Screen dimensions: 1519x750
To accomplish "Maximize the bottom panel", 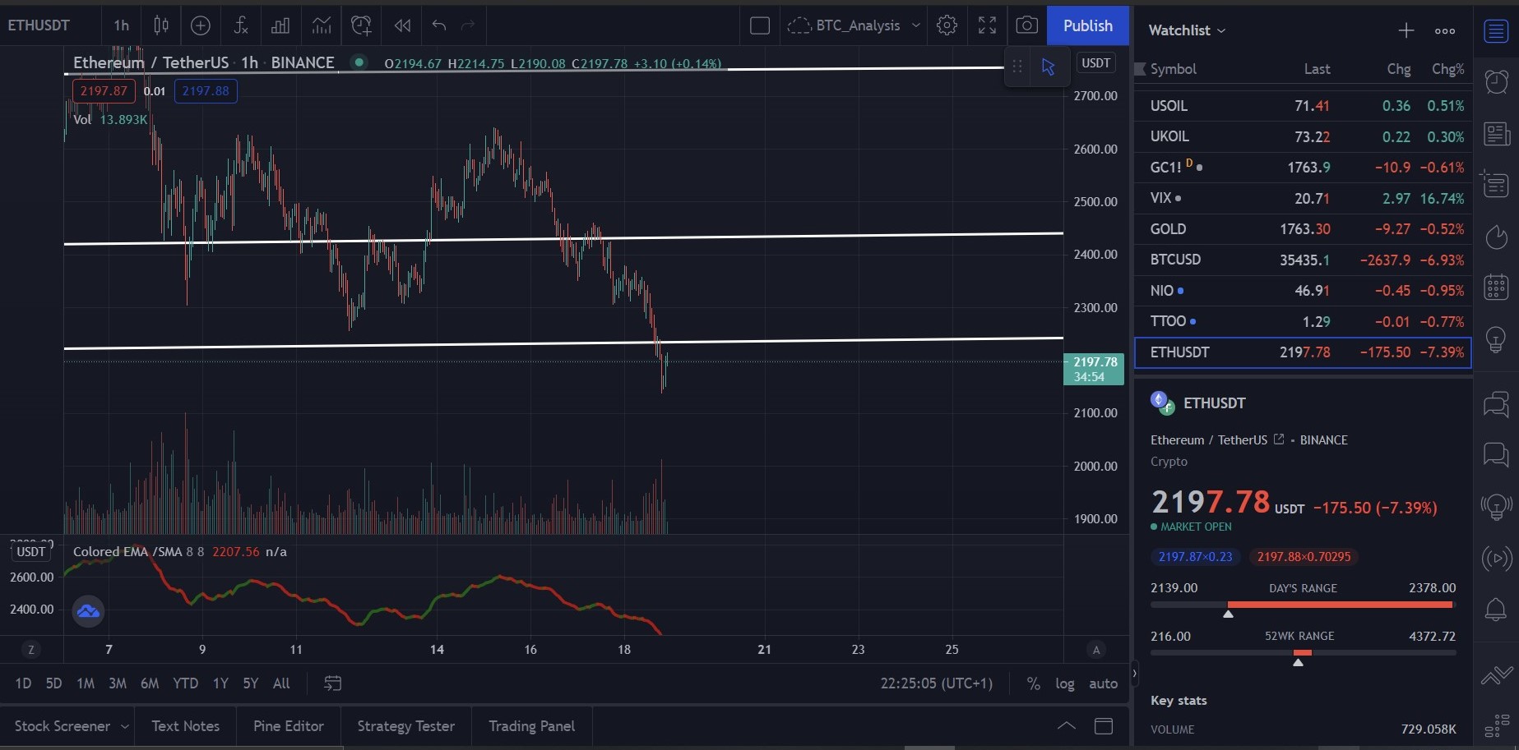I will (1104, 726).
